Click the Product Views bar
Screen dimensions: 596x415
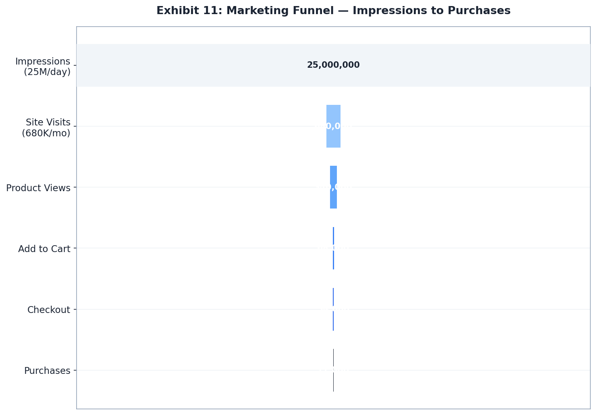click(333, 187)
